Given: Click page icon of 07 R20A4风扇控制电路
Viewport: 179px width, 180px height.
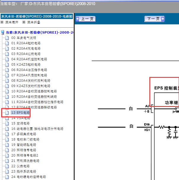Looking at the screenshot, I should tap(7, 75).
